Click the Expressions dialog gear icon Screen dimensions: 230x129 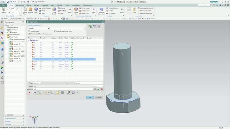coord(28,22)
